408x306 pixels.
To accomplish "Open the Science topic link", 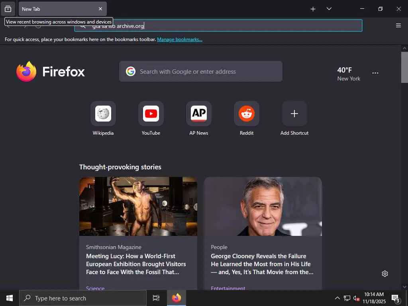I will point(95,288).
